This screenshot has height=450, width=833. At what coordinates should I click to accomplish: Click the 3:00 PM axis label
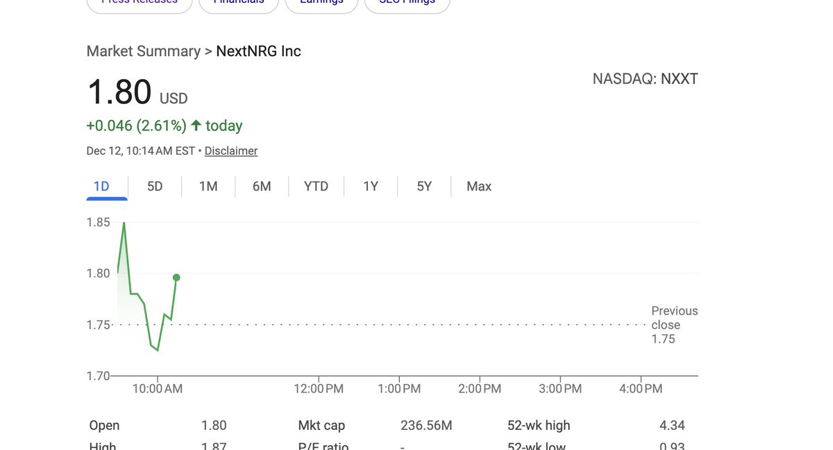click(560, 389)
